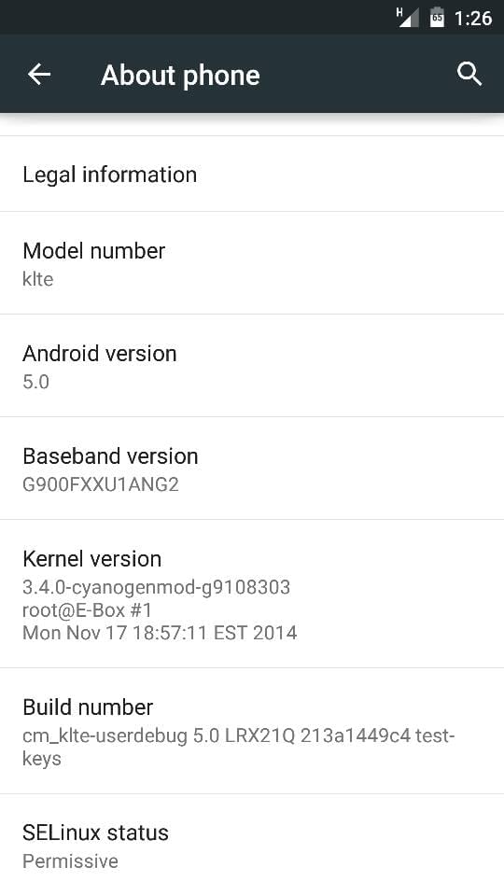Select the Model number entry
This screenshot has height=896, width=504.
[x=252, y=263]
